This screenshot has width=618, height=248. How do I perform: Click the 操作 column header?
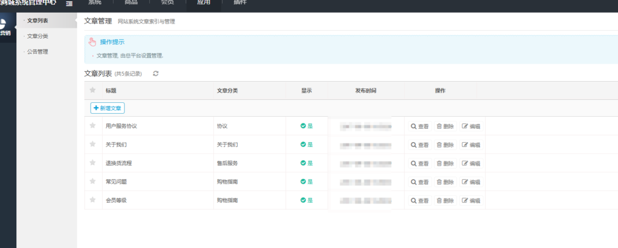tap(440, 90)
